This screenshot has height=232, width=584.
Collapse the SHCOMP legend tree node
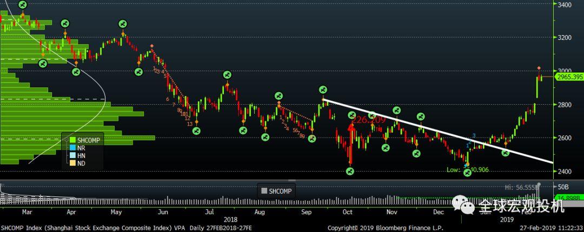(66, 140)
